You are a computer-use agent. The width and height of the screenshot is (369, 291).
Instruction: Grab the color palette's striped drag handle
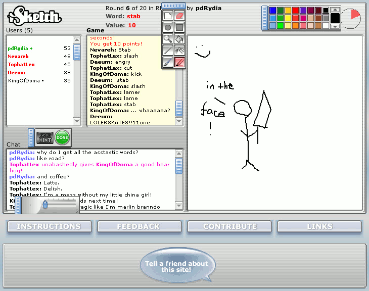pyautogui.click(x=265, y=18)
